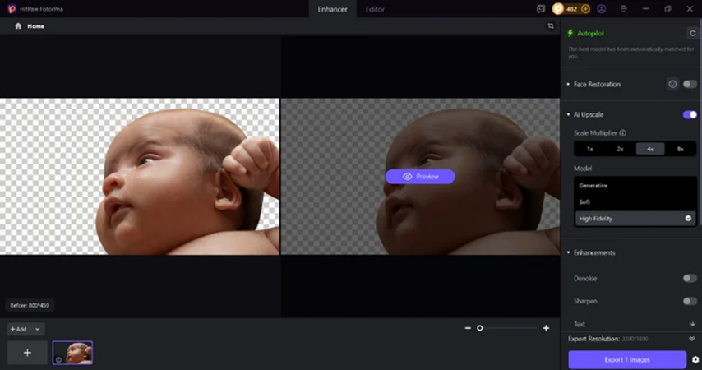Click the Autopilot lightning icon
Screen dimensions: 702x370
570,33
